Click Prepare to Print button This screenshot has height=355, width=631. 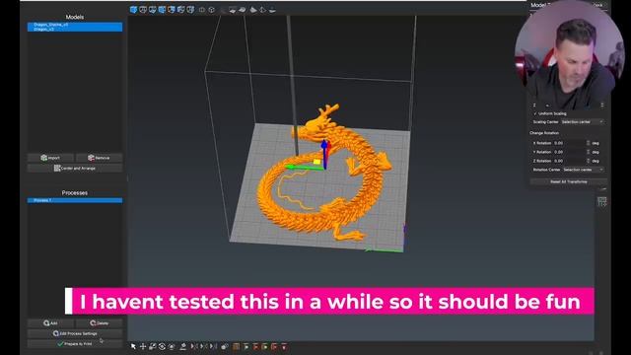[x=75, y=344]
